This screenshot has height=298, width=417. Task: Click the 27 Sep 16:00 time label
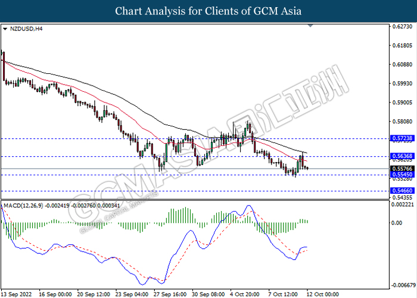(170, 294)
